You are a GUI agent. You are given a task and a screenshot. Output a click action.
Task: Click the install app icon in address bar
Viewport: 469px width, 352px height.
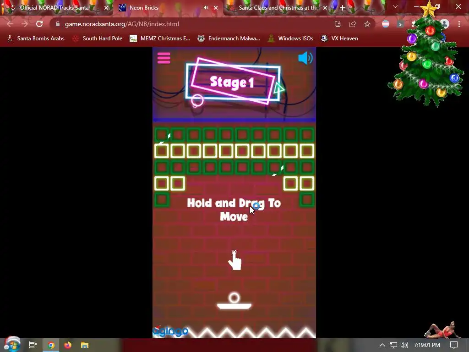338,24
